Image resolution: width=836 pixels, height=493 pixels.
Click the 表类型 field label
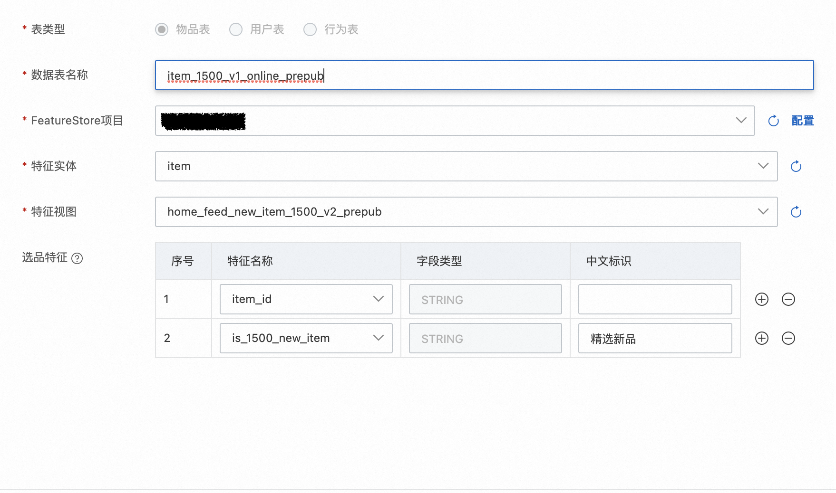point(48,29)
